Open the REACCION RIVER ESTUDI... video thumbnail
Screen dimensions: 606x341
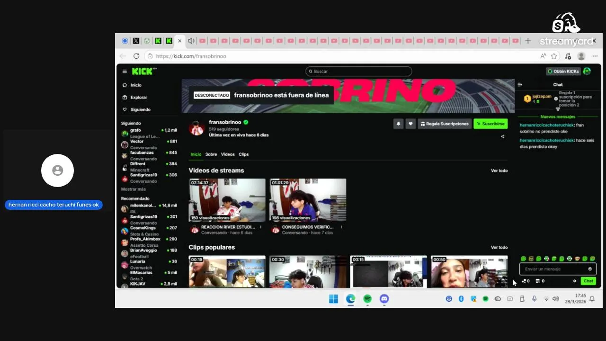click(x=227, y=200)
